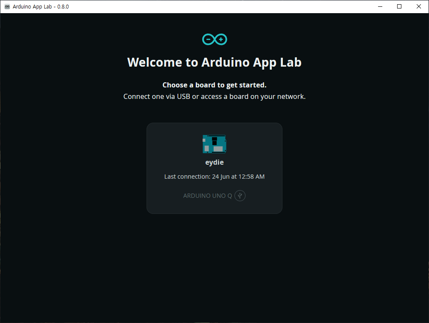Select the eydie board thumbnail image

click(x=214, y=144)
